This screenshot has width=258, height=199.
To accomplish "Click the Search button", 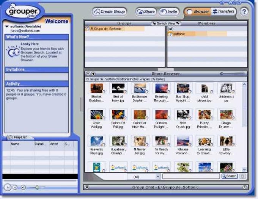I will tap(230, 176).
